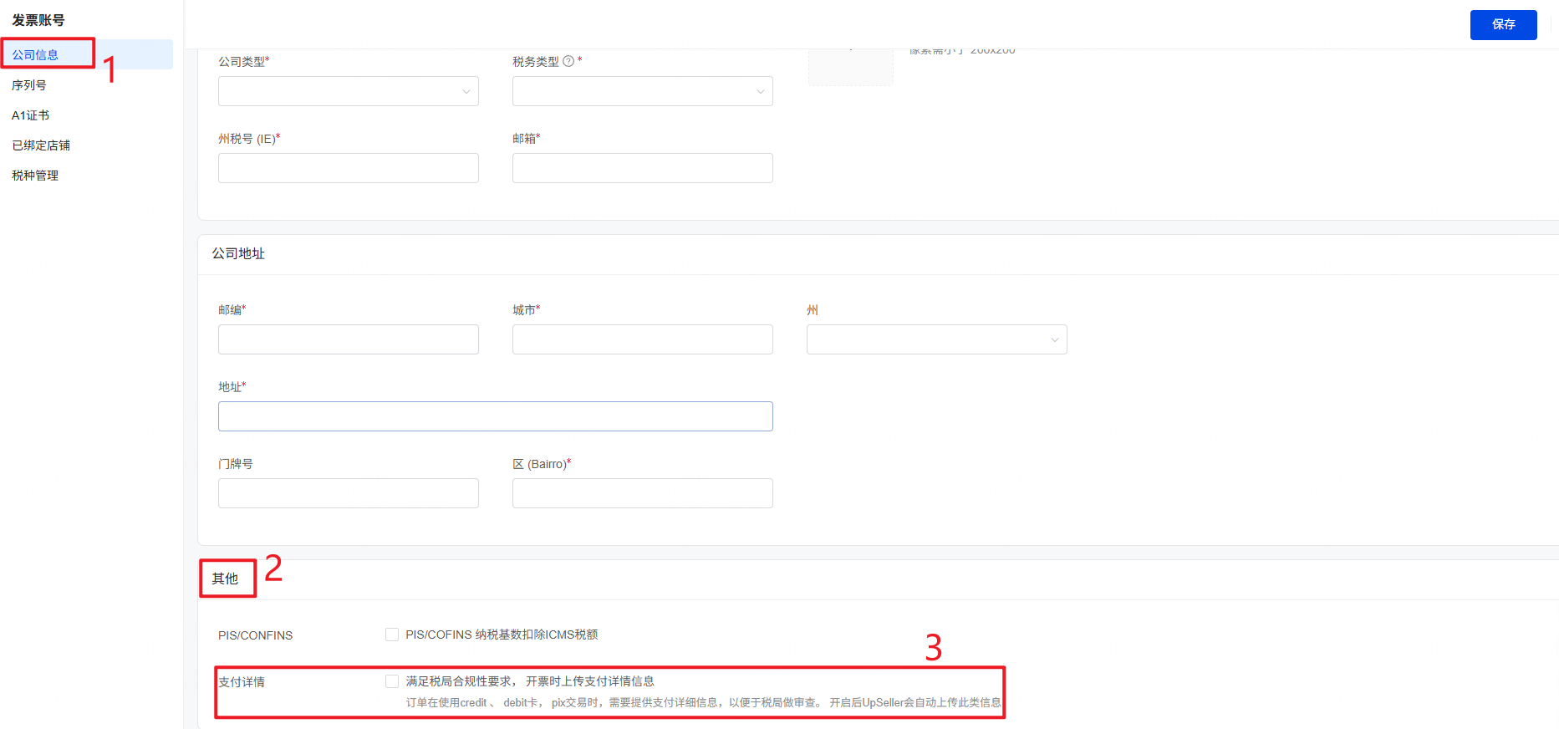The height and width of the screenshot is (729, 1559).
Task: Focus the 州税号 (IE) input field
Action: click(349, 168)
